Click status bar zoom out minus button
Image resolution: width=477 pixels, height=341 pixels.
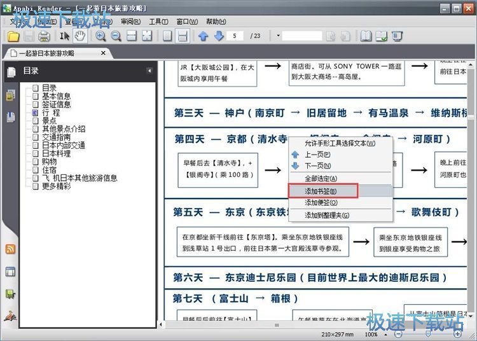[x=398, y=334]
